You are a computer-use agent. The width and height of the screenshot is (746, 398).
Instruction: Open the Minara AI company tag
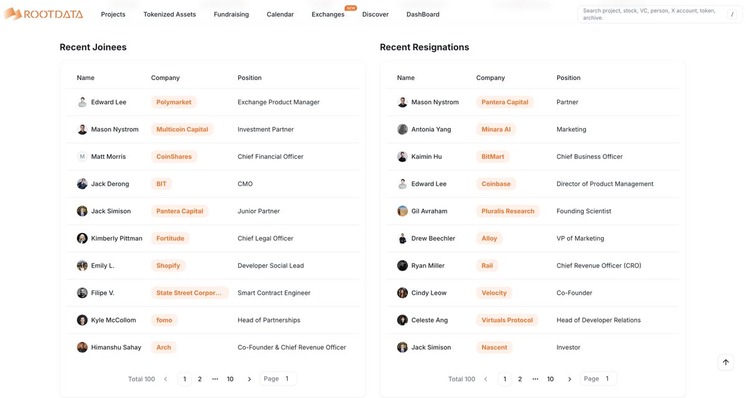click(496, 130)
